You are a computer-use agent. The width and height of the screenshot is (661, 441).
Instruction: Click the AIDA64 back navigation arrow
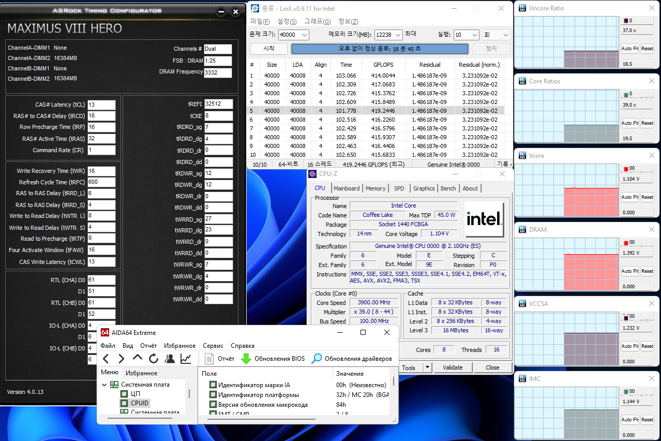pyautogui.click(x=106, y=359)
